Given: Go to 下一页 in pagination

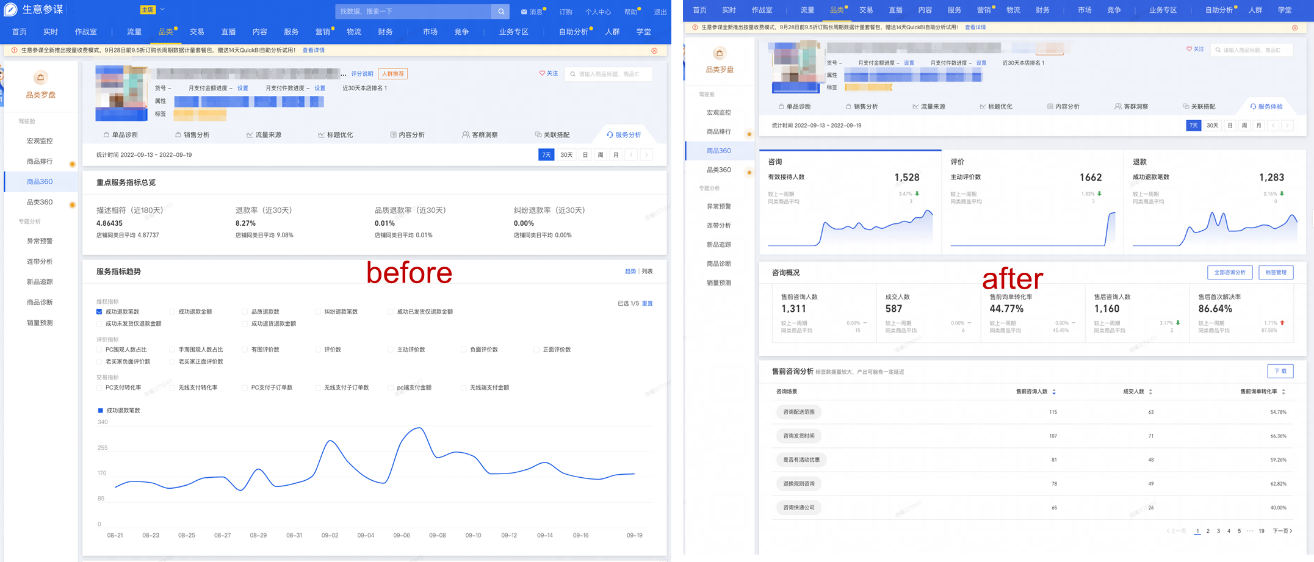Looking at the screenshot, I should 1282,531.
